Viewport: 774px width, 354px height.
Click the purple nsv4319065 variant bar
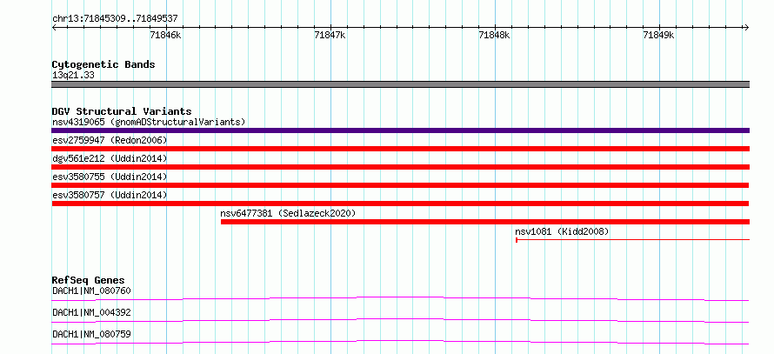coord(401,130)
